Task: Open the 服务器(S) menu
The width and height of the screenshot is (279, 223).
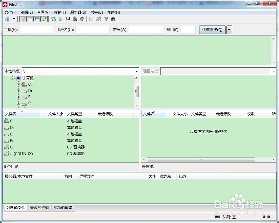Action: pyautogui.click(x=78, y=12)
